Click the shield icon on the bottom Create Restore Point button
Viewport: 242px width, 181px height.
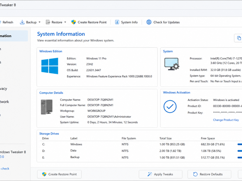point(44,174)
